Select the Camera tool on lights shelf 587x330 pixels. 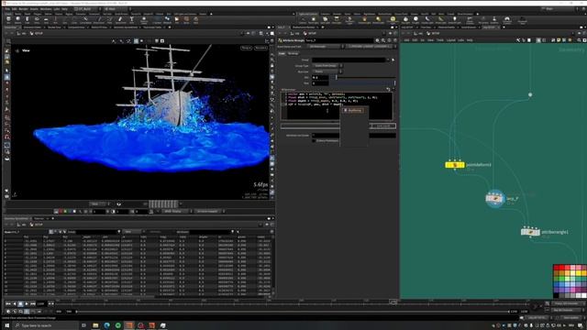tap(302, 20)
